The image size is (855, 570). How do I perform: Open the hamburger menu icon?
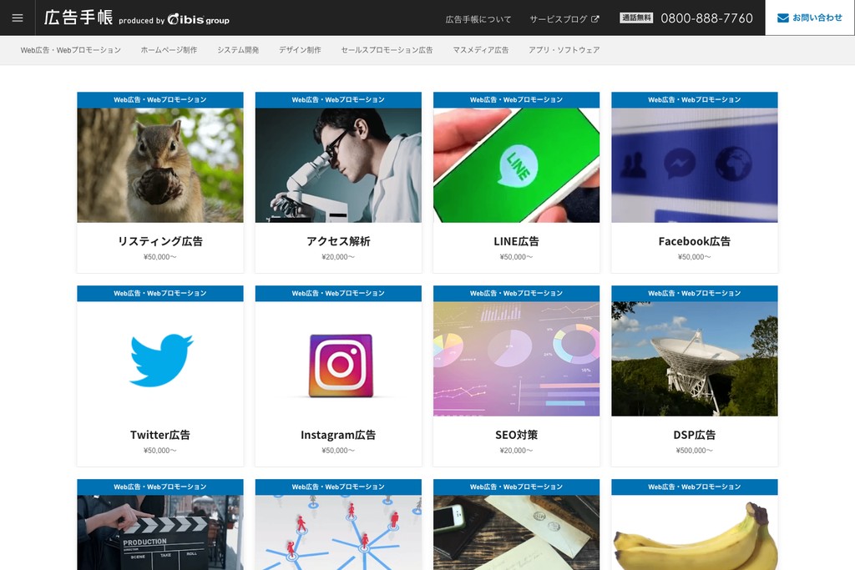coord(18,18)
